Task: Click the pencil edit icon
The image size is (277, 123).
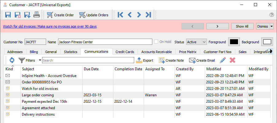Action: [223, 60]
